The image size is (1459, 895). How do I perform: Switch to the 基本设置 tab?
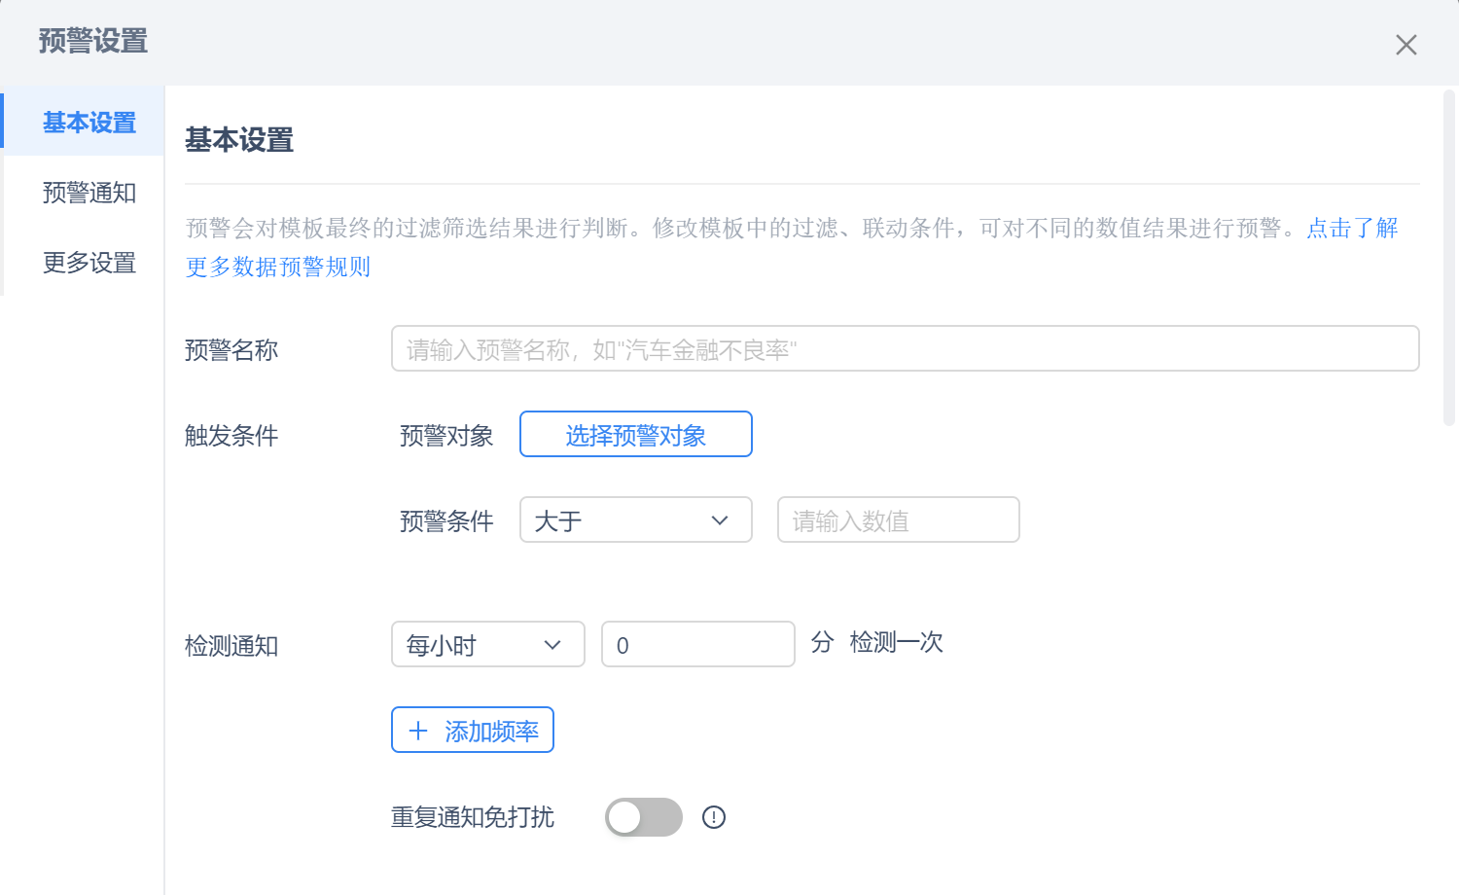tap(89, 123)
